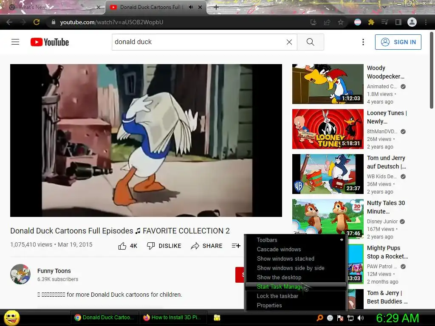Open Woody Woodpecker video thumbnail
The image size is (435, 326).
[328, 84]
